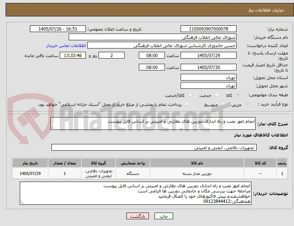Viewport: 294px width, 226px height.
Task: Click the تاریخ نیاز column header
Action: click(30, 163)
